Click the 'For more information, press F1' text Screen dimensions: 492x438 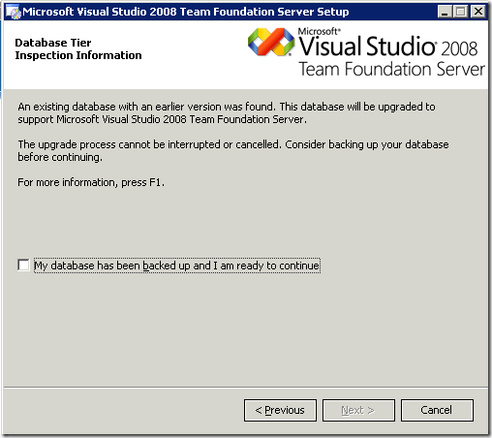pos(91,182)
